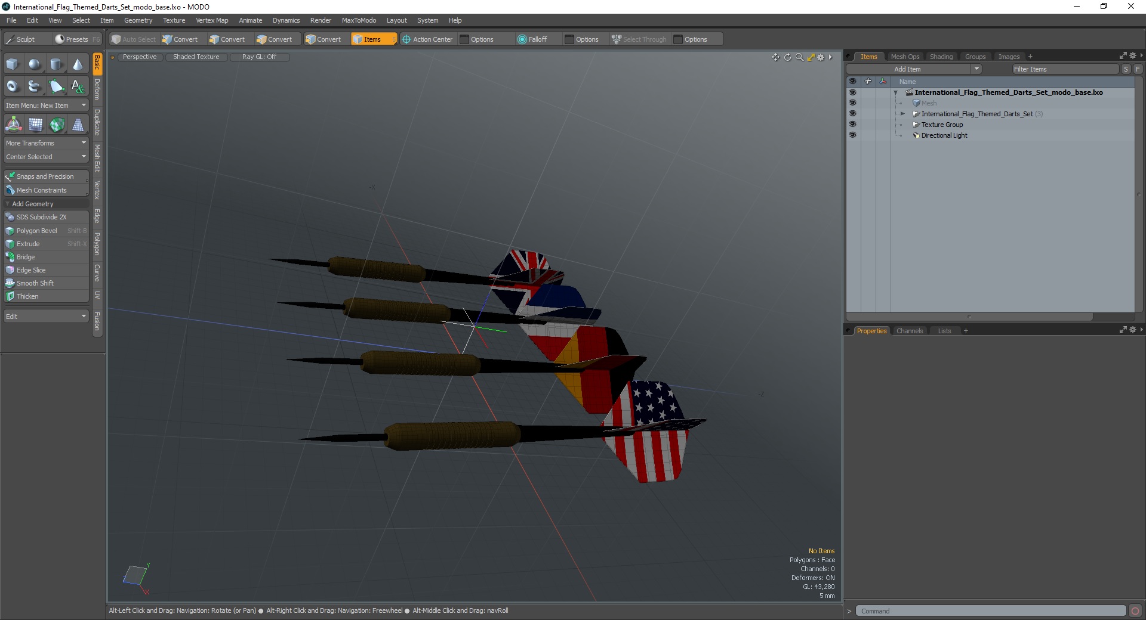Click Bridge tool button

pos(46,257)
